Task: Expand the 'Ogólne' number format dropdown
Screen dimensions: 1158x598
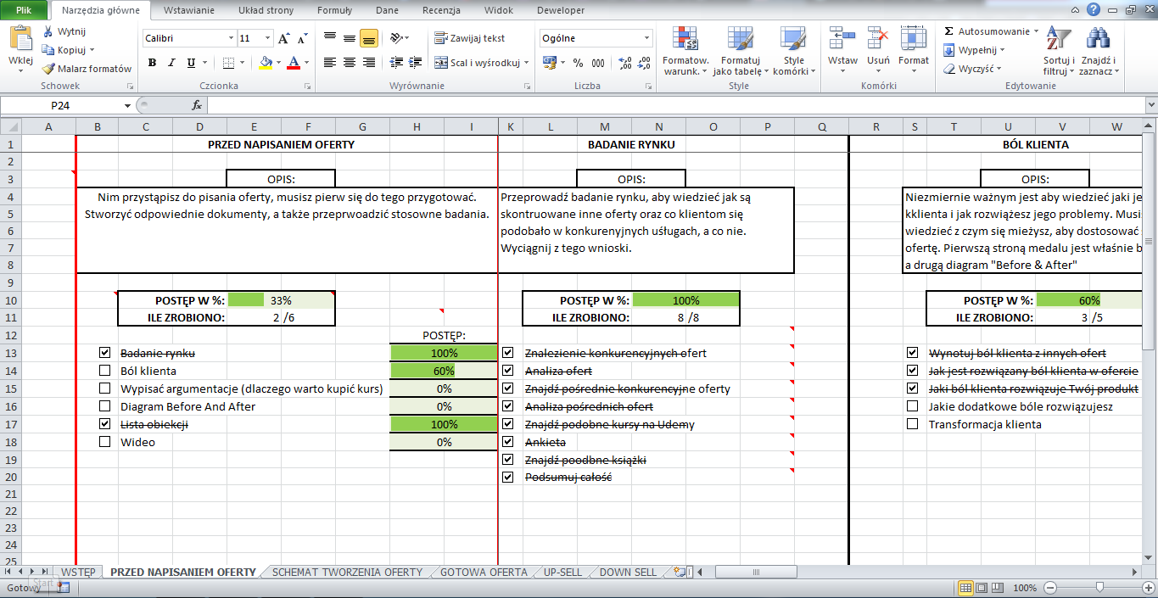Action: point(646,38)
